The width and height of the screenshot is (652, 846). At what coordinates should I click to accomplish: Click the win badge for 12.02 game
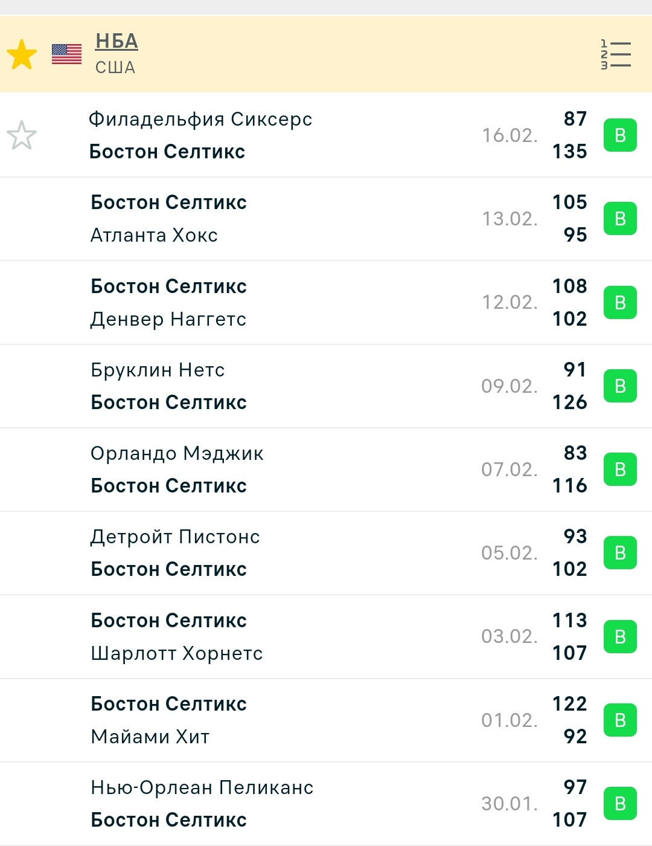pyautogui.click(x=620, y=302)
